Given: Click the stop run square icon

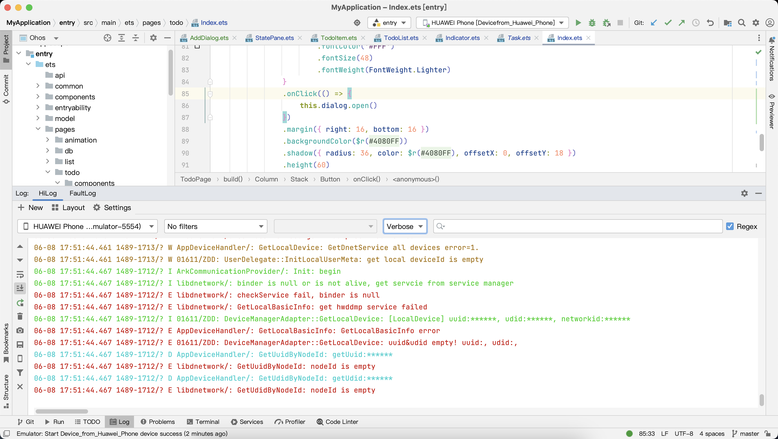Looking at the screenshot, I should [620, 23].
